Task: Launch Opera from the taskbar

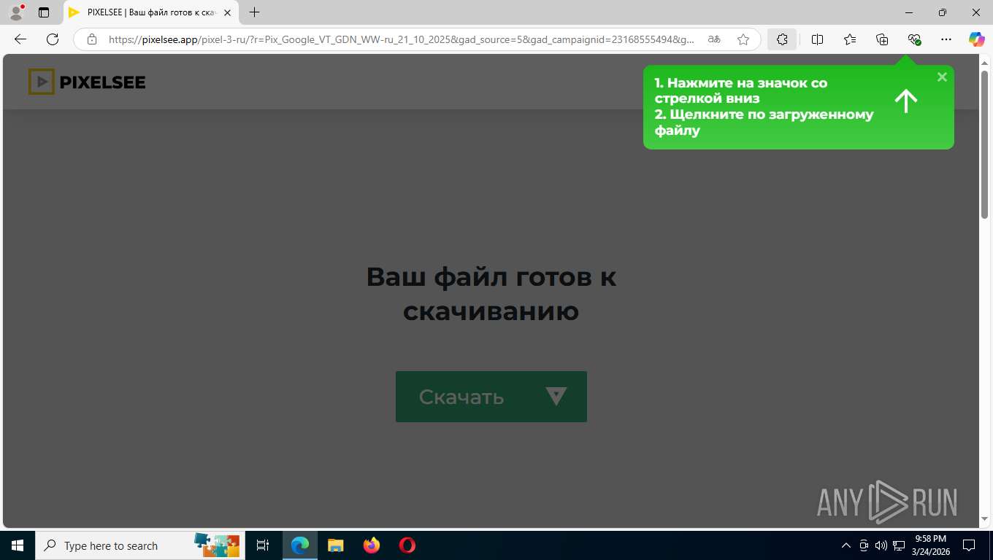Action: tap(407, 545)
